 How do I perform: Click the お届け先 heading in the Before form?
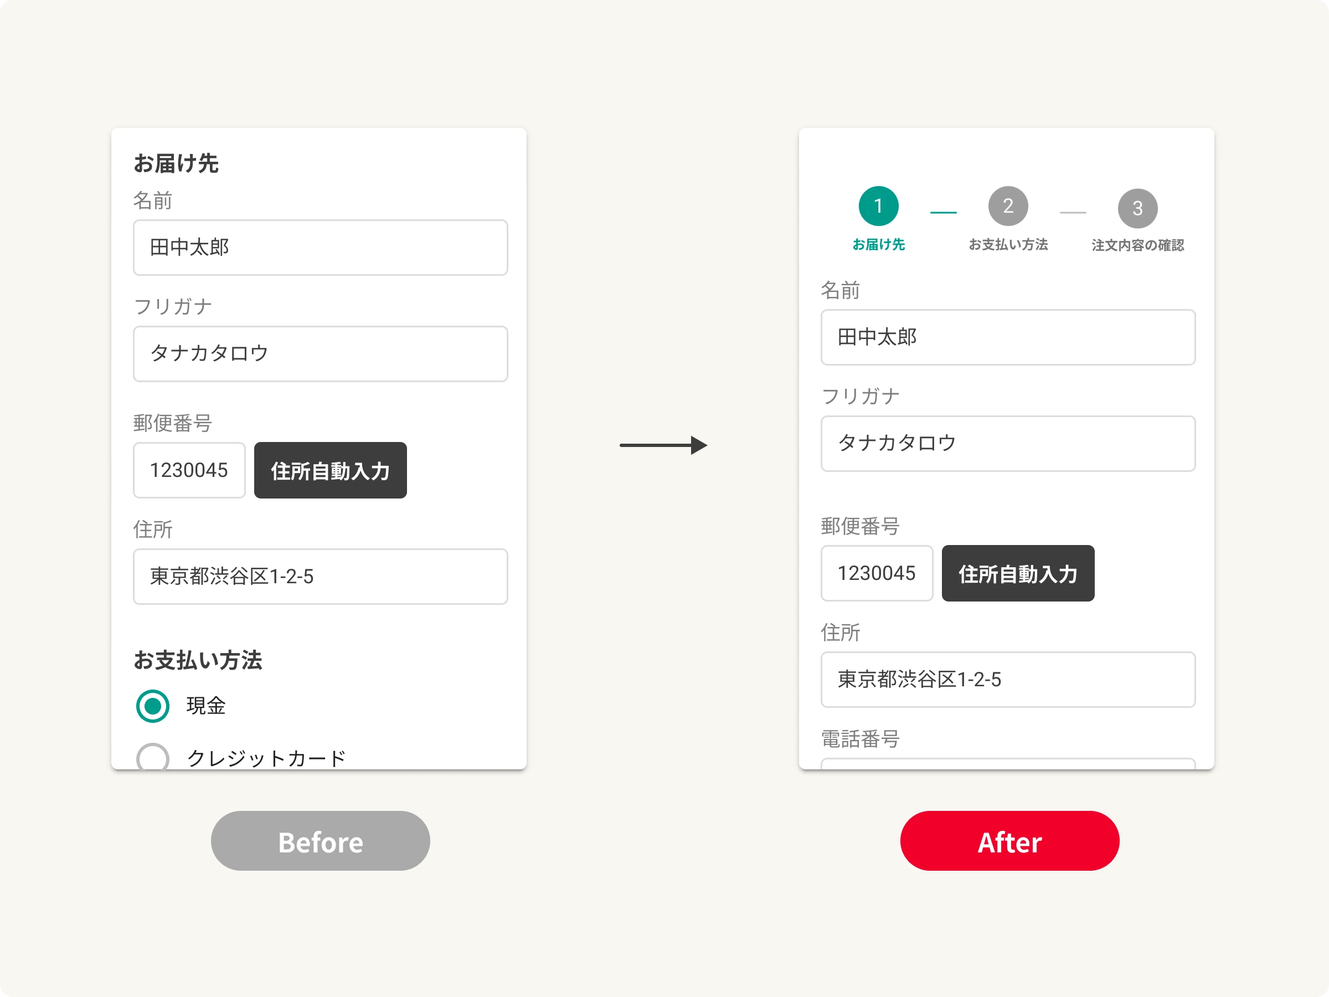[x=176, y=163]
